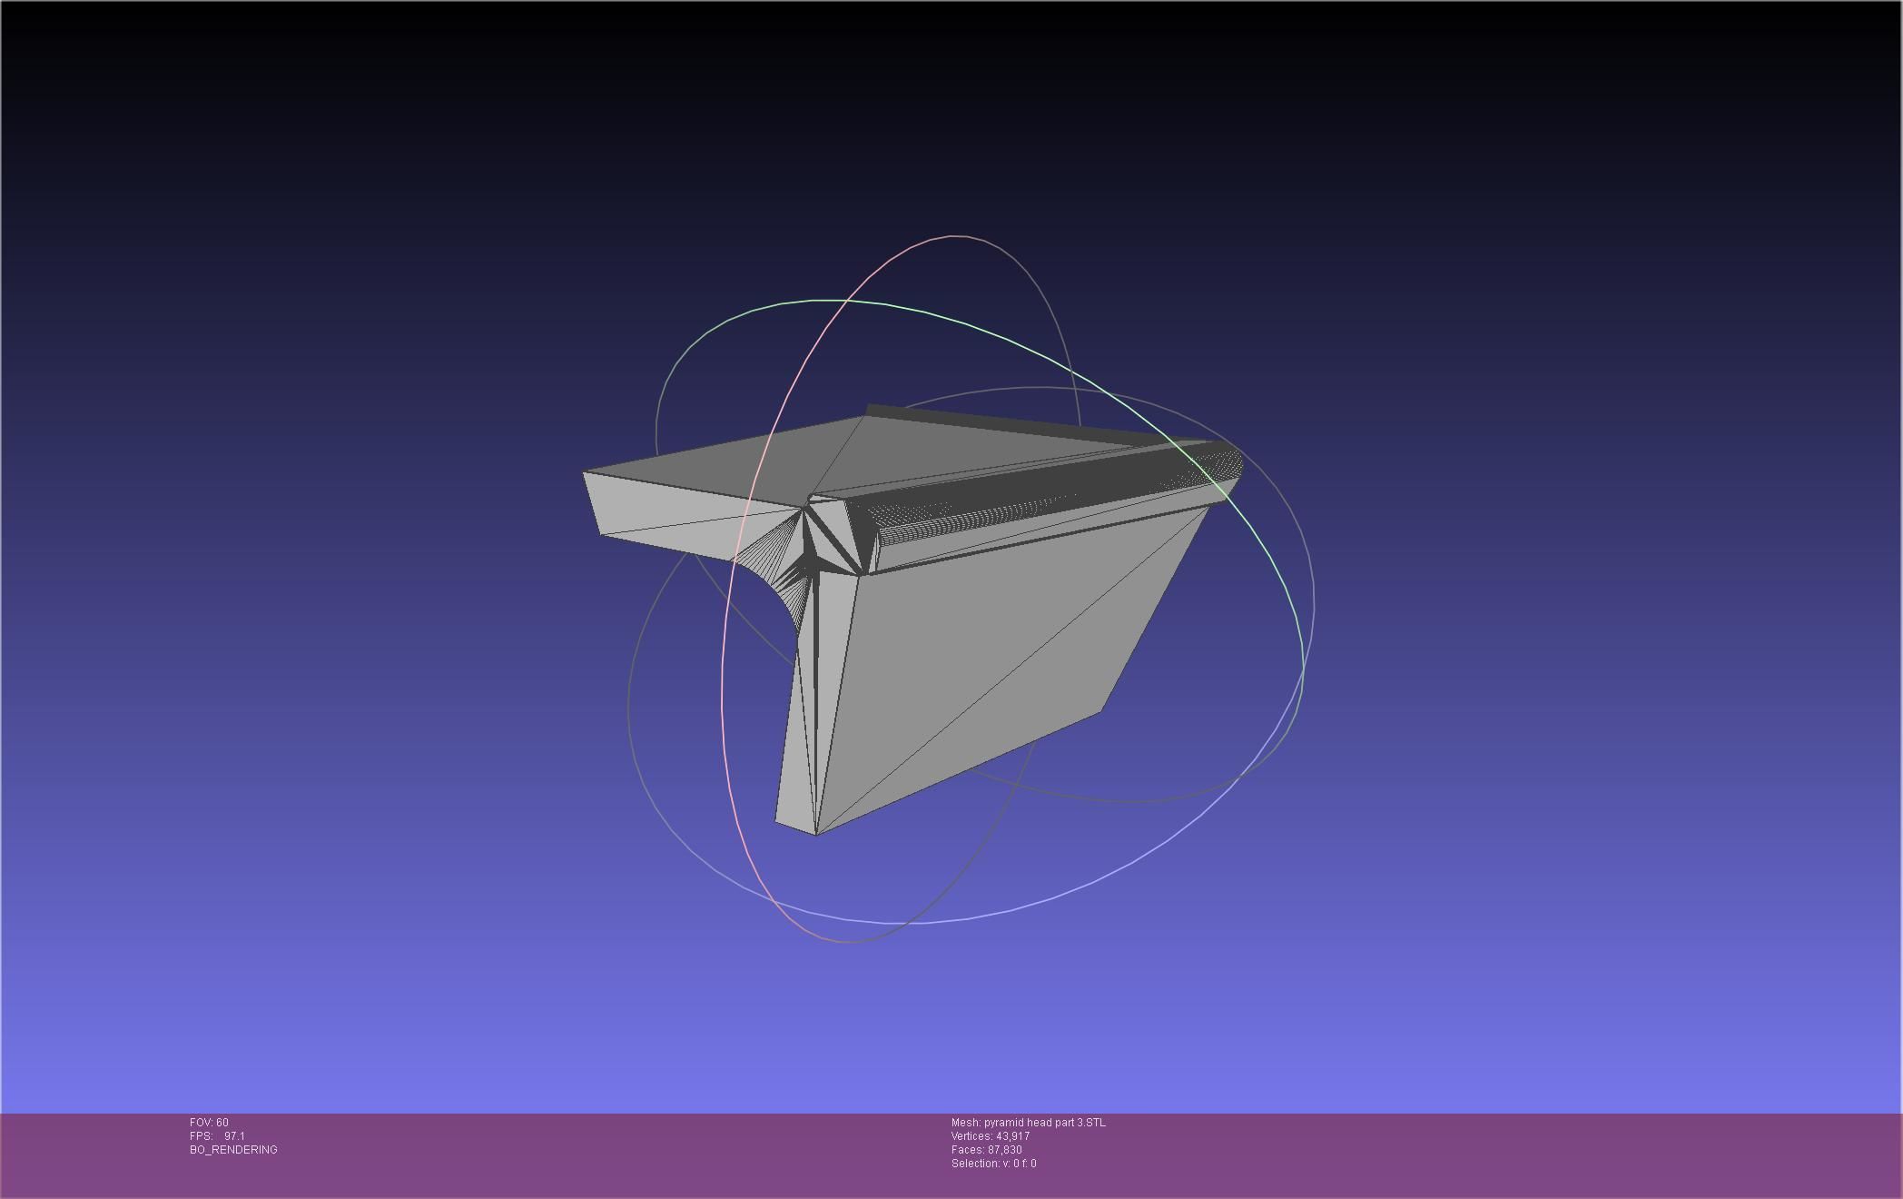The image size is (1903, 1199).
Task: Click the Selection: v: 0 f: 0 entry
Action: (994, 1164)
